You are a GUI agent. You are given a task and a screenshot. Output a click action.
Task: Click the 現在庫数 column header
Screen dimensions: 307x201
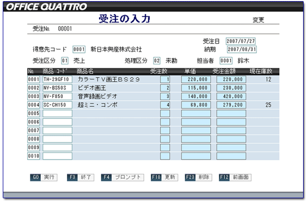coord(261,71)
